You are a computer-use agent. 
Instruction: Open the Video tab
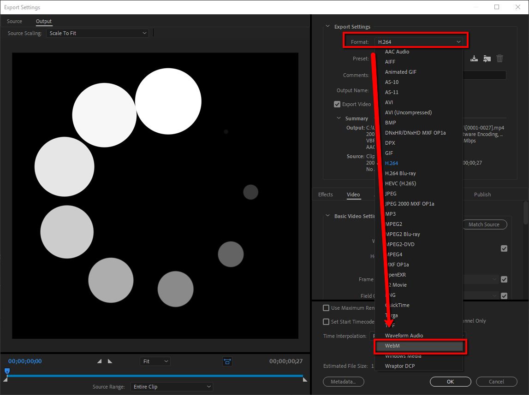tap(353, 195)
